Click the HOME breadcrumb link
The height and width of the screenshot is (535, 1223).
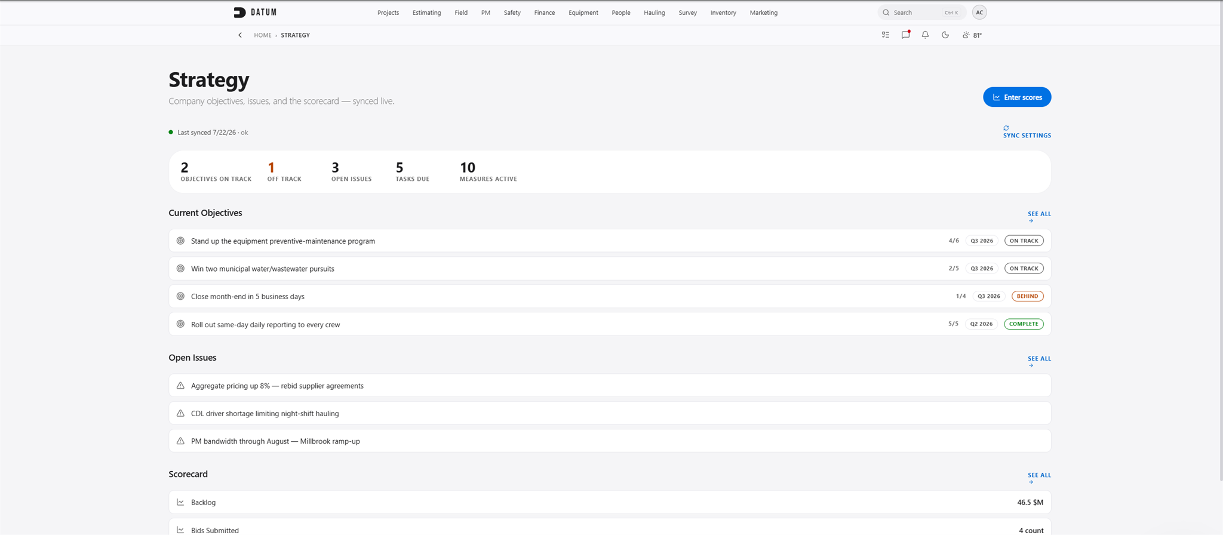[263, 35]
